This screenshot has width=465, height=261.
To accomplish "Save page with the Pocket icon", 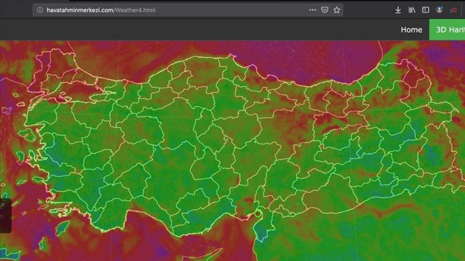I will (325, 10).
